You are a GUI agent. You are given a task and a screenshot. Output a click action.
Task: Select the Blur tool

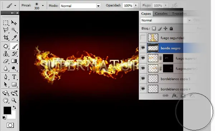(6, 68)
